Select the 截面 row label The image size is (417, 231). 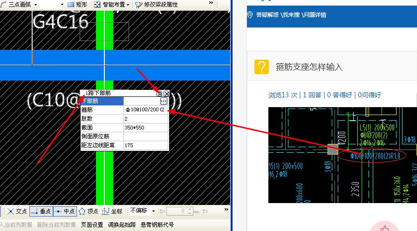point(102,128)
